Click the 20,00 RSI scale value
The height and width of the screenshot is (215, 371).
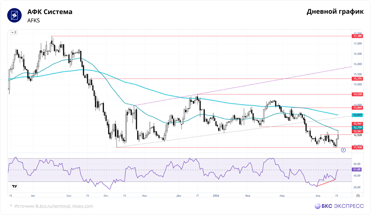coord(357,187)
